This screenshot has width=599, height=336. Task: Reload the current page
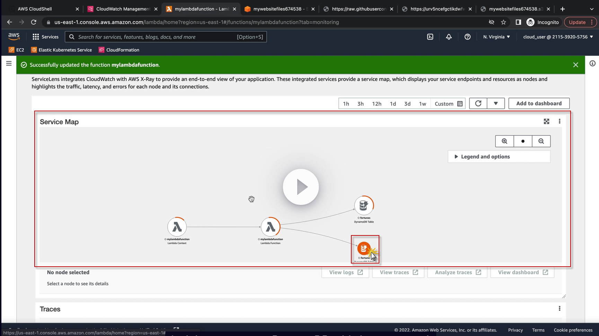pyautogui.click(x=34, y=22)
